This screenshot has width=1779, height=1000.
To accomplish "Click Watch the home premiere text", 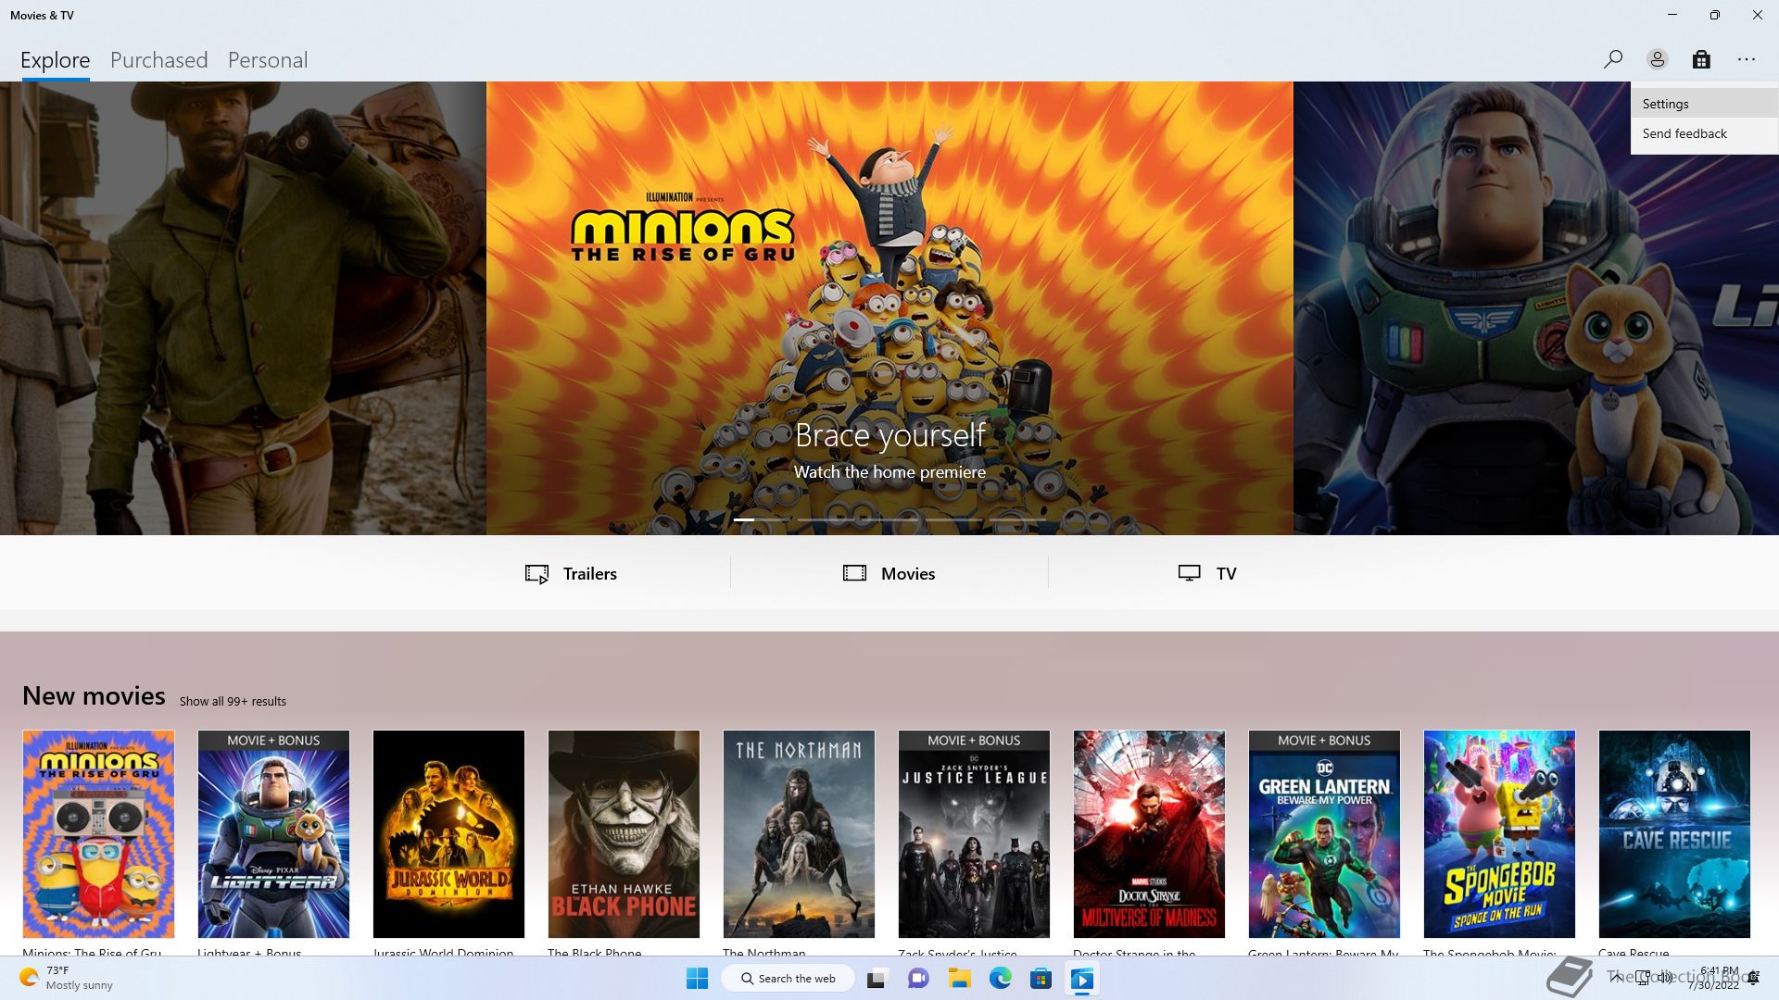I will [889, 472].
